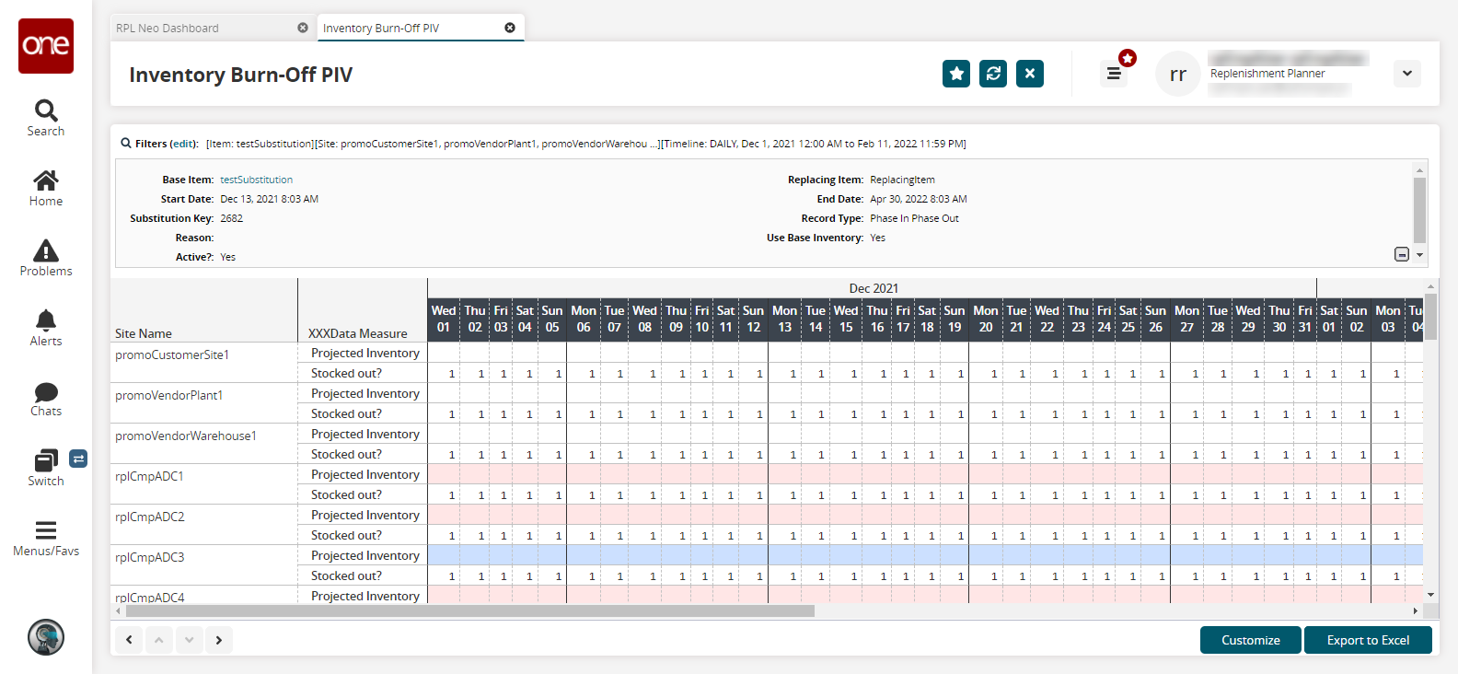The height and width of the screenshot is (674, 1458).
Task: Refresh the Inventory Burn-Off report
Action: (993, 74)
